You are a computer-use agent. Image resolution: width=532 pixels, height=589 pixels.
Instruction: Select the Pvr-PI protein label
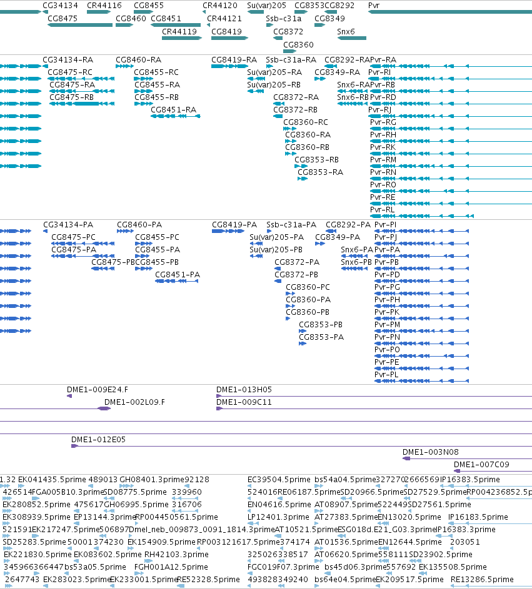(385, 225)
